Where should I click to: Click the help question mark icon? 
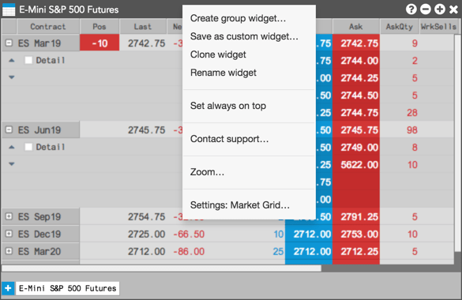coord(411,9)
